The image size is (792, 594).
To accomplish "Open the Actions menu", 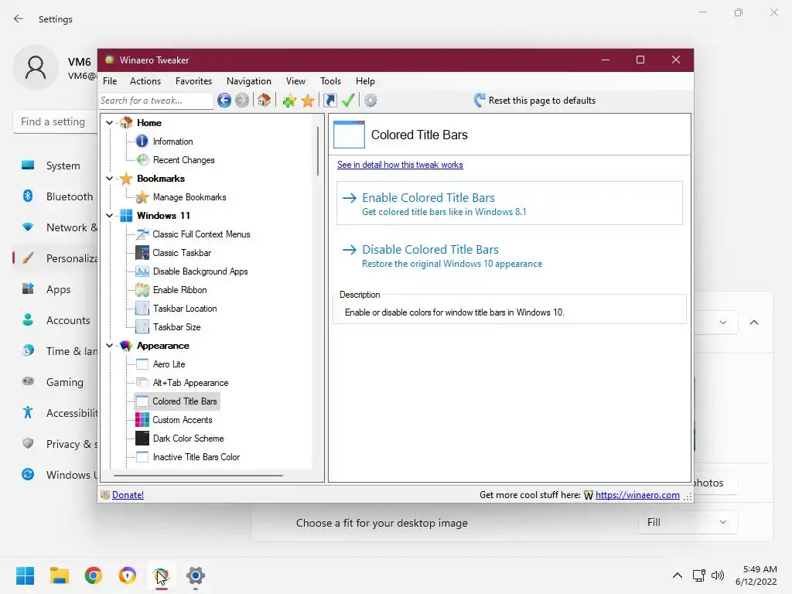I will 145,80.
